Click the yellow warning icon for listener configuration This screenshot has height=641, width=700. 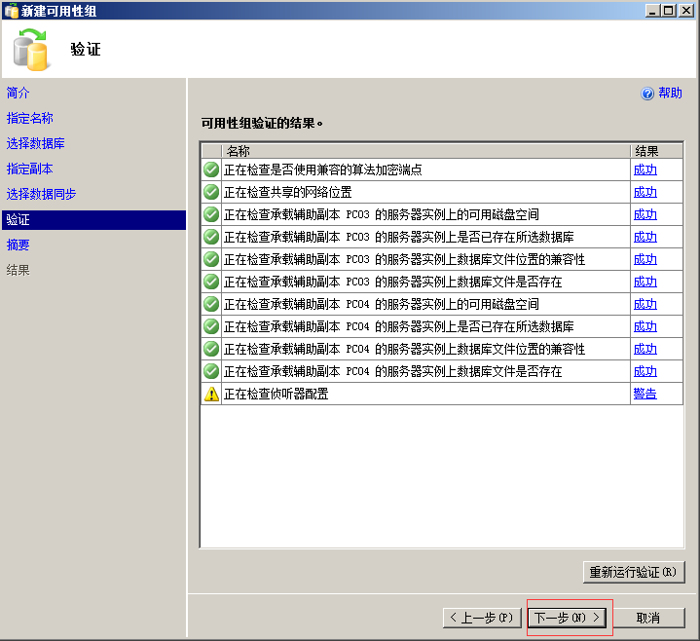pos(211,394)
